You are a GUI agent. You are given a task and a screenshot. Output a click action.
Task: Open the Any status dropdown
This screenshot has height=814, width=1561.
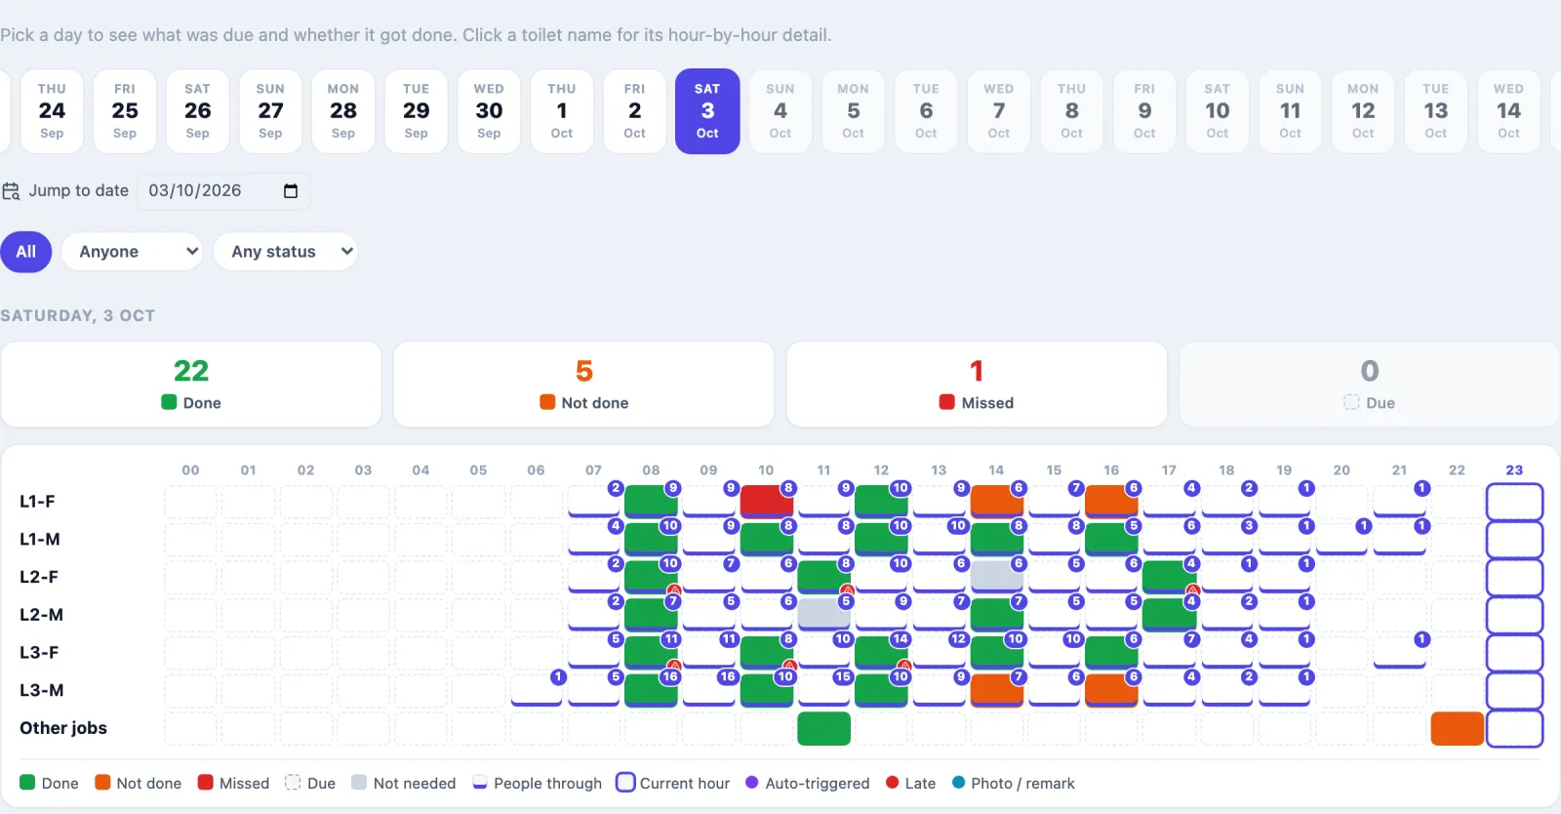coord(285,252)
